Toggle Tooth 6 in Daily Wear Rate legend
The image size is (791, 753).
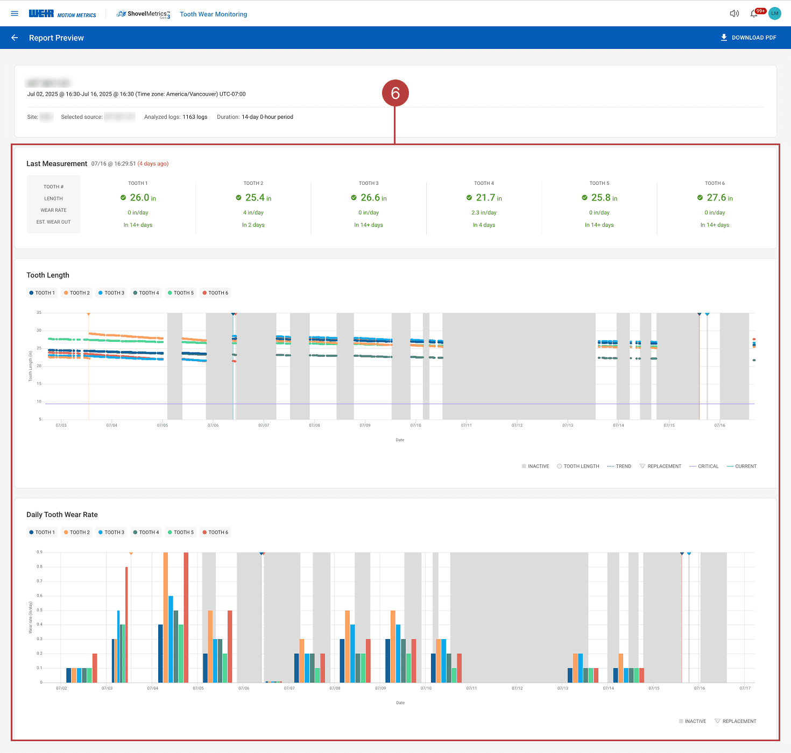(215, 533)
